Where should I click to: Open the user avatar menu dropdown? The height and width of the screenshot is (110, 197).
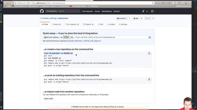[x=153, y=11]
